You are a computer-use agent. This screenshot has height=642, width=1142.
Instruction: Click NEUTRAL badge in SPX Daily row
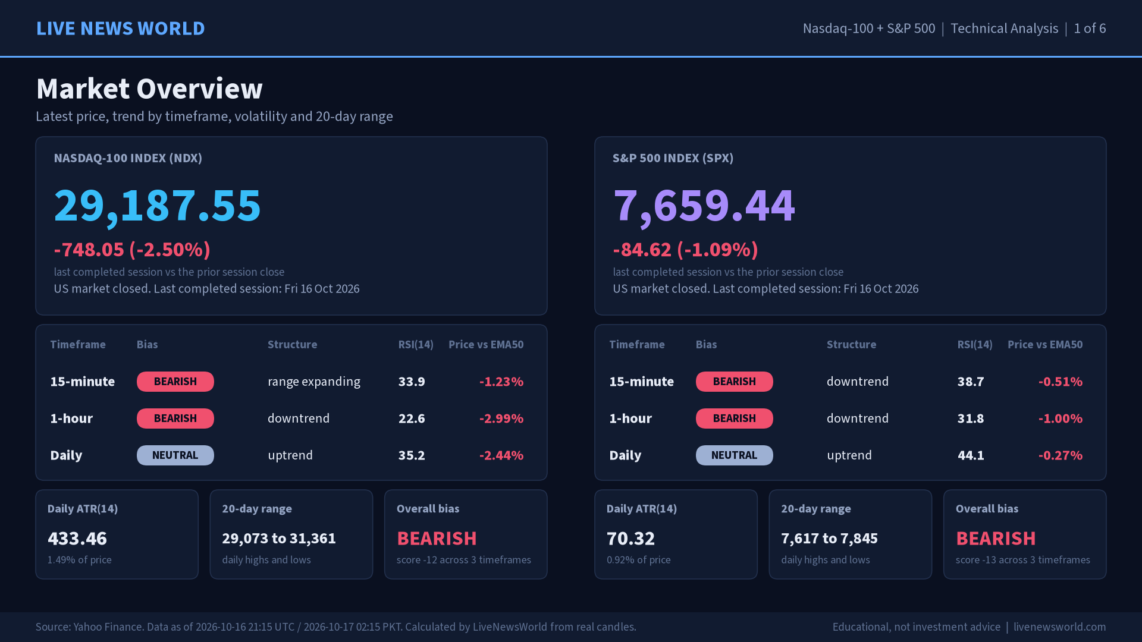(x=735, y=455)
